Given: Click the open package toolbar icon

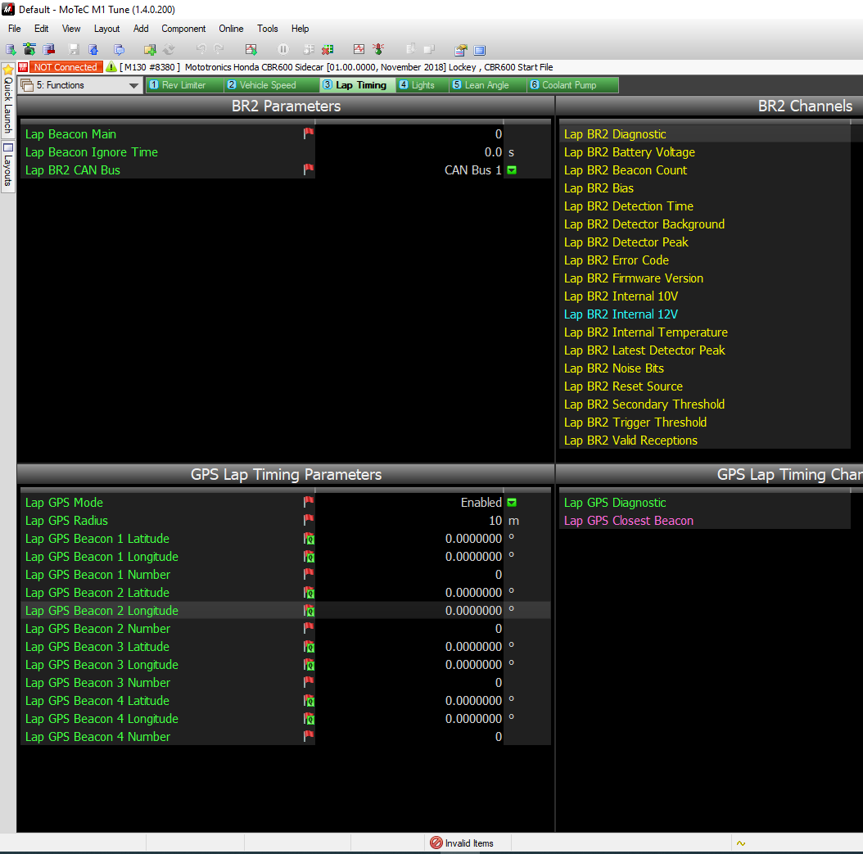Looking at the screenshot, I should point(11,49).
